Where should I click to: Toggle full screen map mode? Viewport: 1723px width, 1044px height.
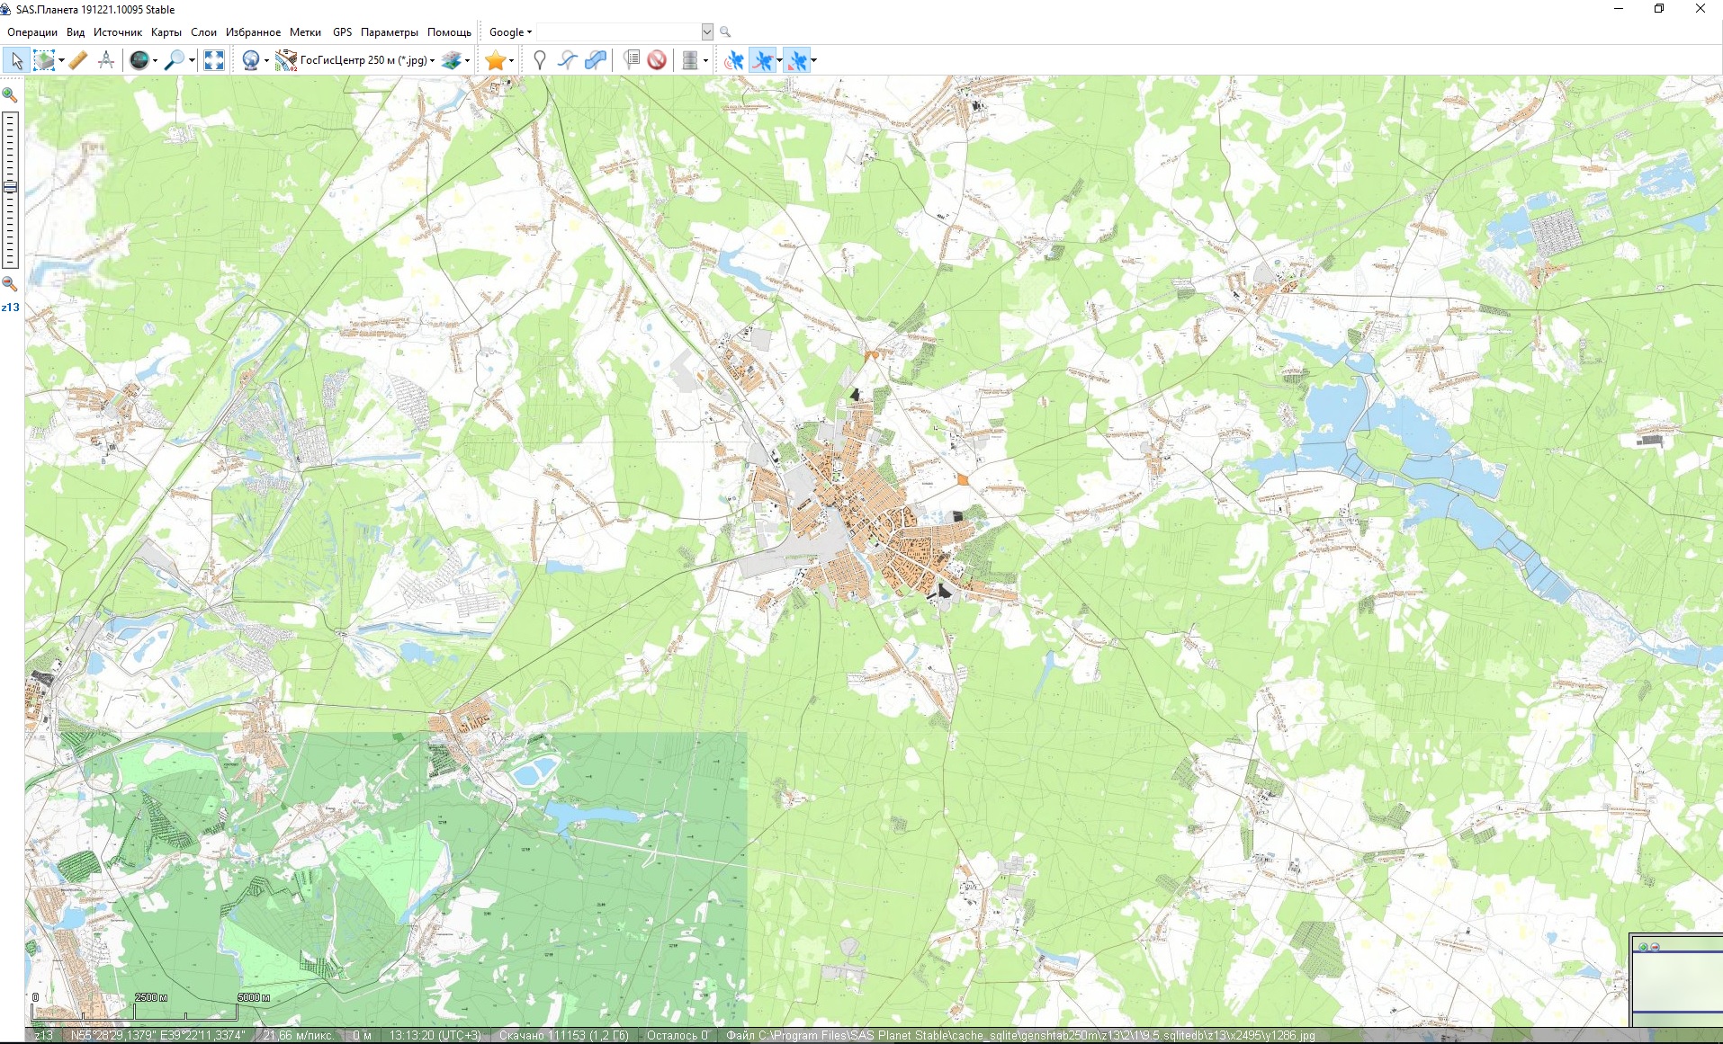click(214, 60)
